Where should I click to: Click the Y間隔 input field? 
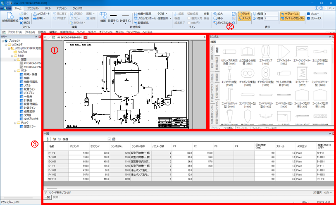pyautogui.click(x=271, y=19)
